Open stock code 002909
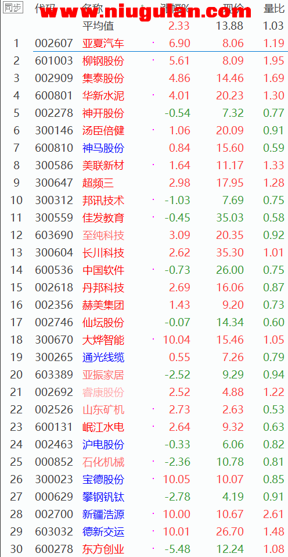Screen dimensions: 288x557 54,78
